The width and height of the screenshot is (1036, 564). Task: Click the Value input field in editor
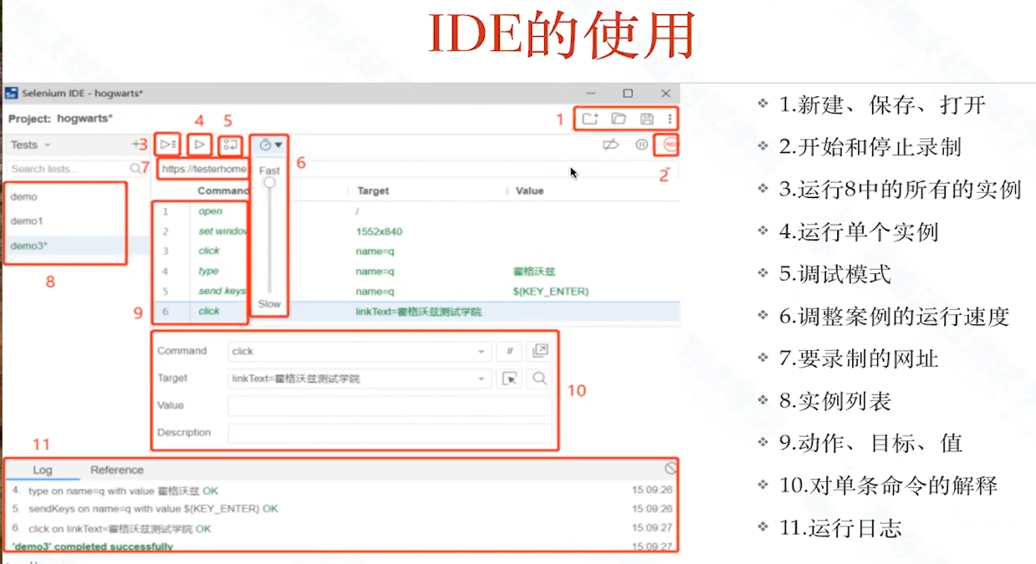tap(390, 406)
